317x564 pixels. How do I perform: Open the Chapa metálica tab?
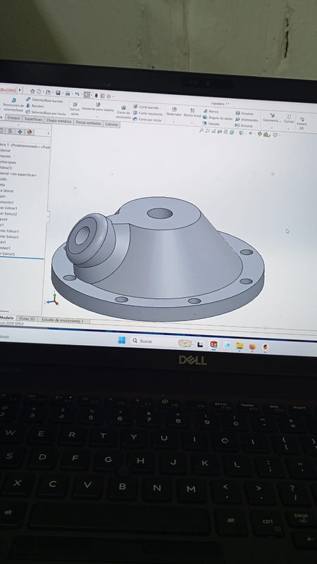click(59, 121)
